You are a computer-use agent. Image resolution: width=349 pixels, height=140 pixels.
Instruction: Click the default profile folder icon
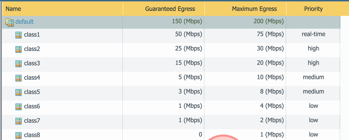[9, 22]
